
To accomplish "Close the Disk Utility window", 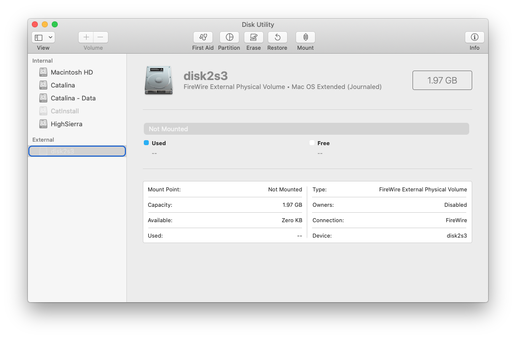I will click(x=35, y=24).
